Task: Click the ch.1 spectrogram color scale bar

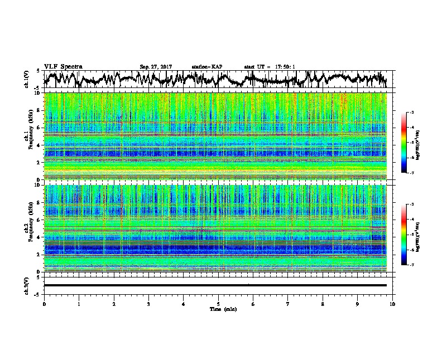Action: [403, 143]
